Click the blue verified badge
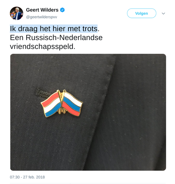175x184 pixels. [62, 10]
